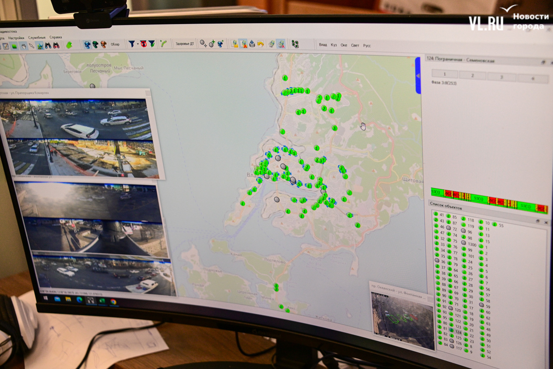Open dropdown arrow beside the blue filter
The image size is (553, 369).
(137, 44)
